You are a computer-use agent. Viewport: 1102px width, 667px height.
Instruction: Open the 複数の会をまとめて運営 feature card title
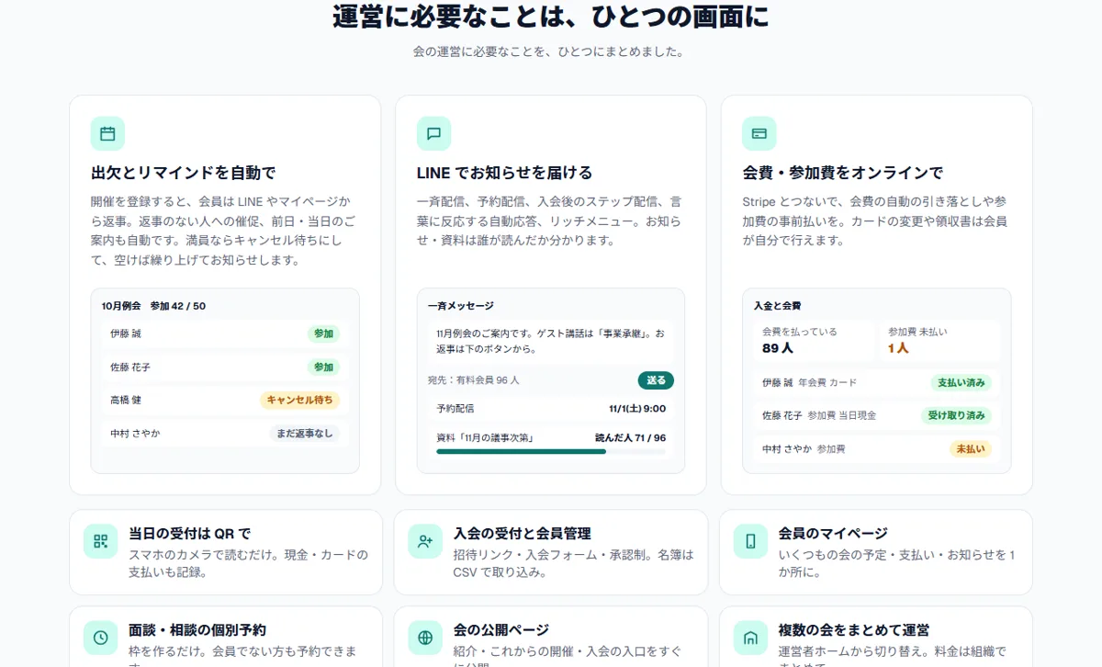coord(854,629)
